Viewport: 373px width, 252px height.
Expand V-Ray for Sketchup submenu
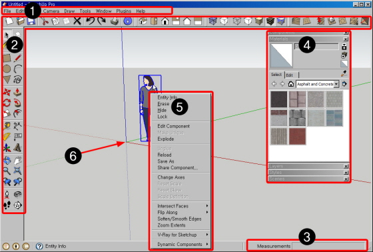tap(181, 235)
